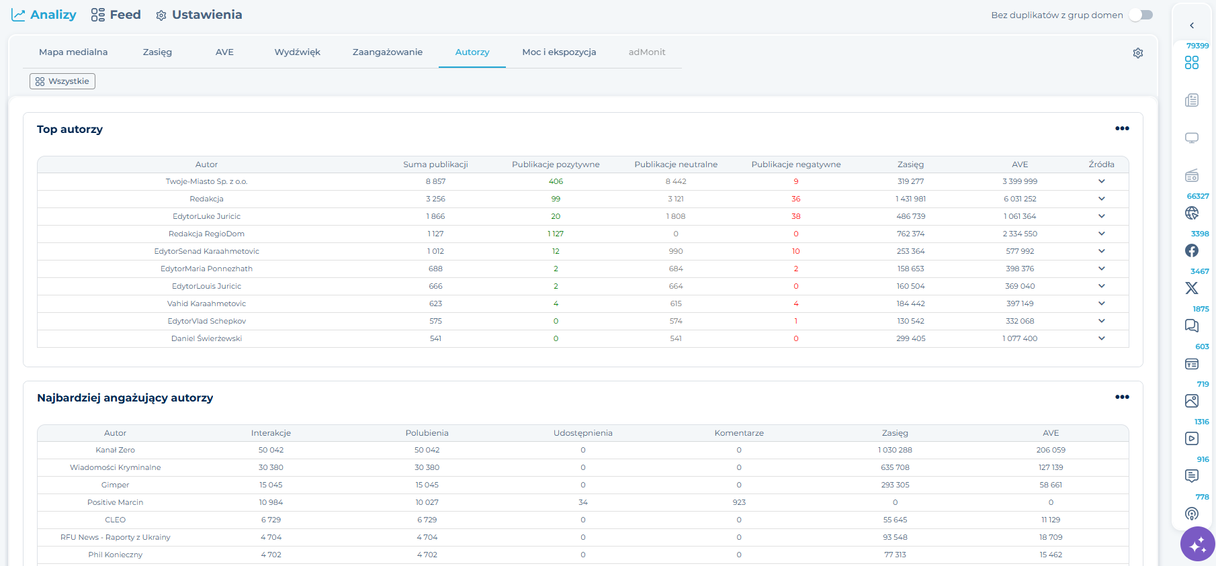Expand sources for EdytorLuke Juricic

(x=1102, y=216)
